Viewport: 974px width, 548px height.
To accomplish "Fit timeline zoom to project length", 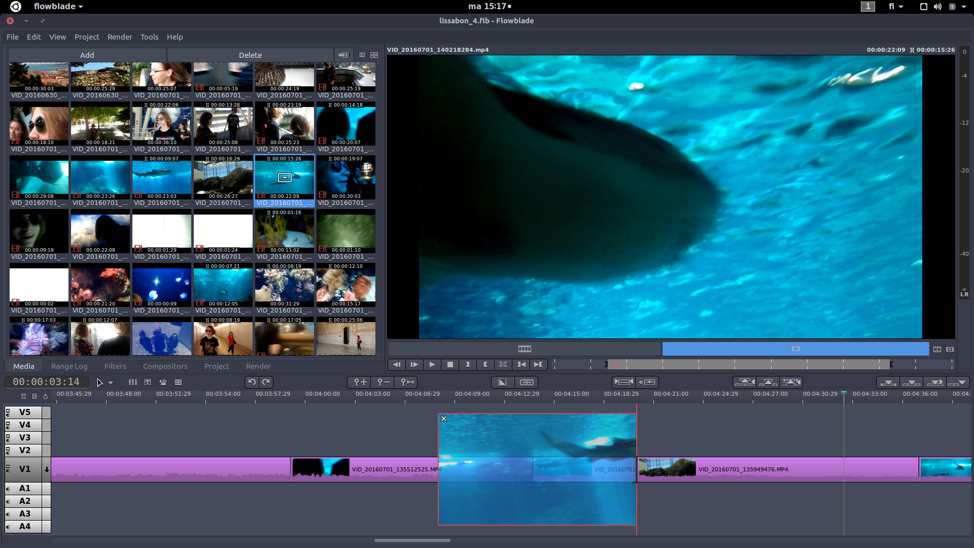I will pos(407,382).
